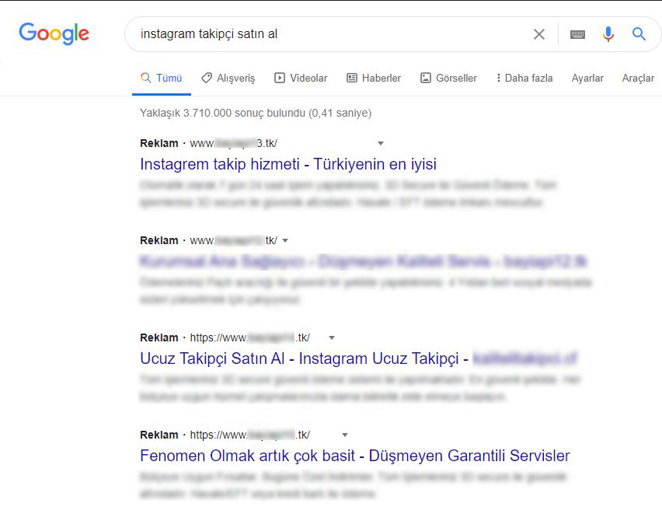This screenshot has height=521, width=662.
Task: Clear the search box with the X icon
Action: point(539,34)
